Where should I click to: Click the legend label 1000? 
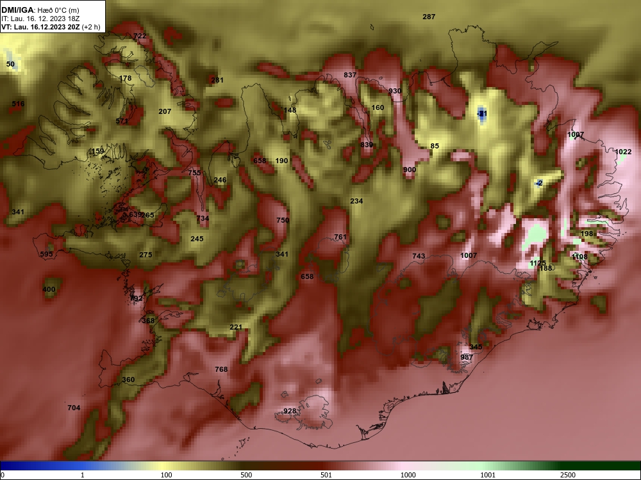pyautogui.click(x=408, y=475)
